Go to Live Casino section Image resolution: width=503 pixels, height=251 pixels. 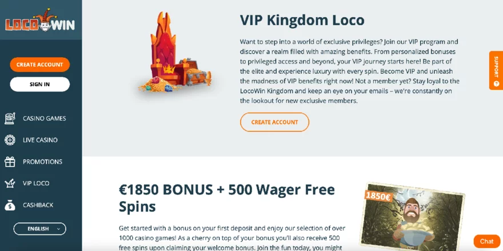click(x=40, y=140)
